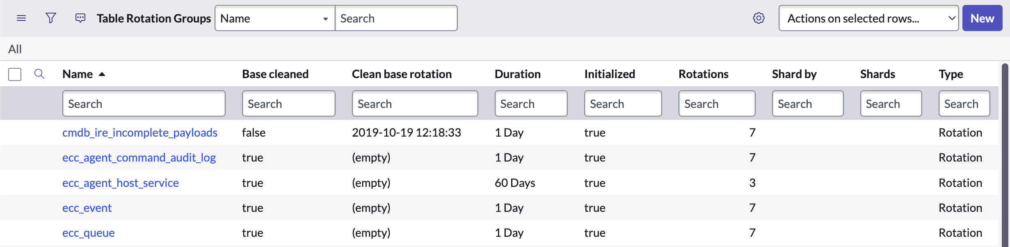Click the 60 Days duration cell
Screen dimensions: 1010x247
point(515,183)
